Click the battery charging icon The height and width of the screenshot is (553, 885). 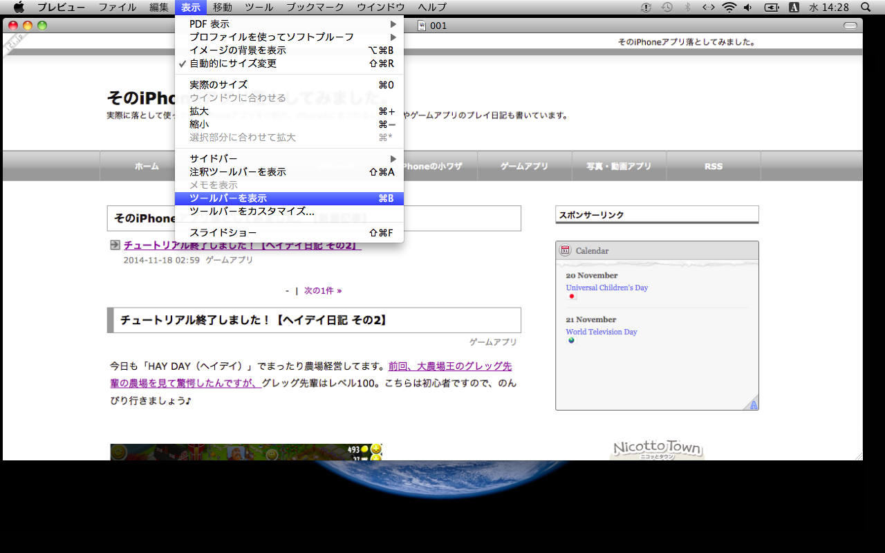point(772,7)
